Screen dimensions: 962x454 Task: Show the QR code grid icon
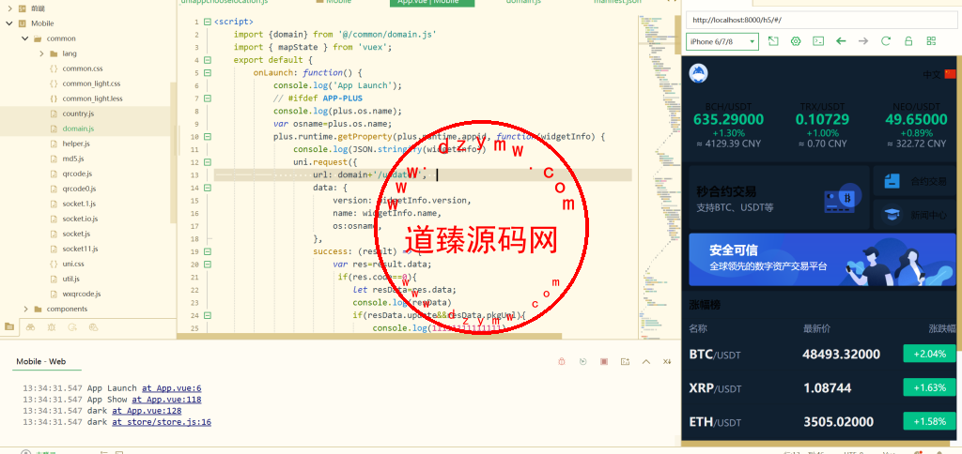(x=931, y=41)
